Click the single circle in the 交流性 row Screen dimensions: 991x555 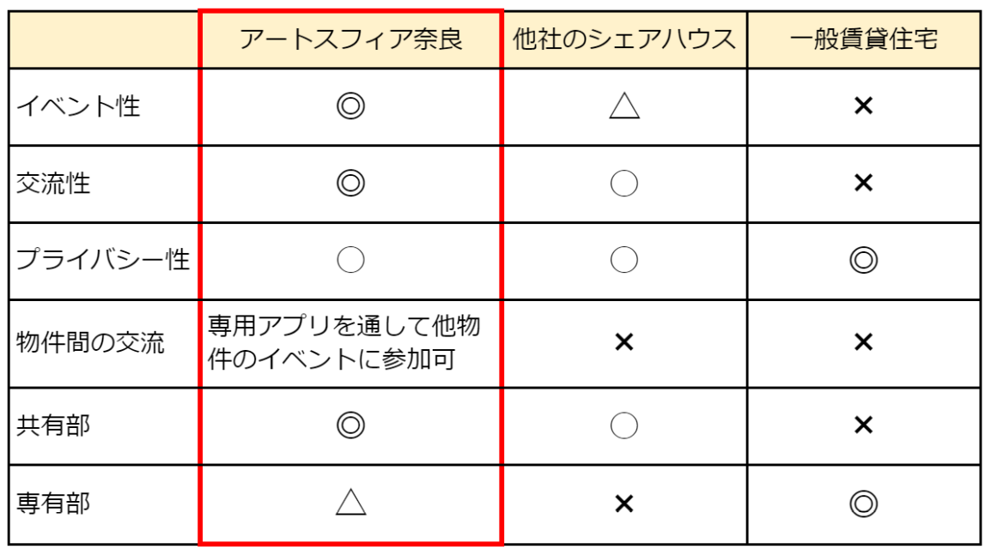pos(624,184)
